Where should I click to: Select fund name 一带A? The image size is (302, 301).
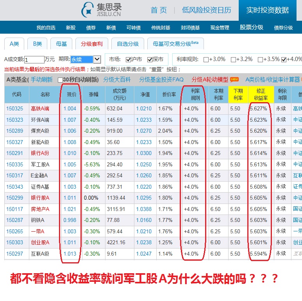click(x=38, y=231)
